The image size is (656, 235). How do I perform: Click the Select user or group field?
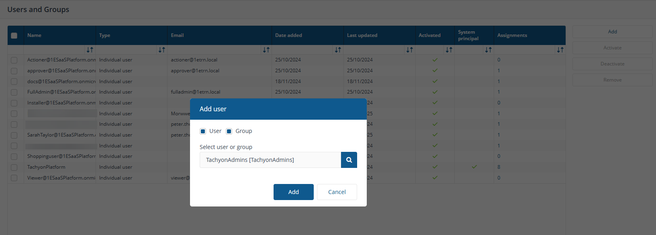point(270,160)
